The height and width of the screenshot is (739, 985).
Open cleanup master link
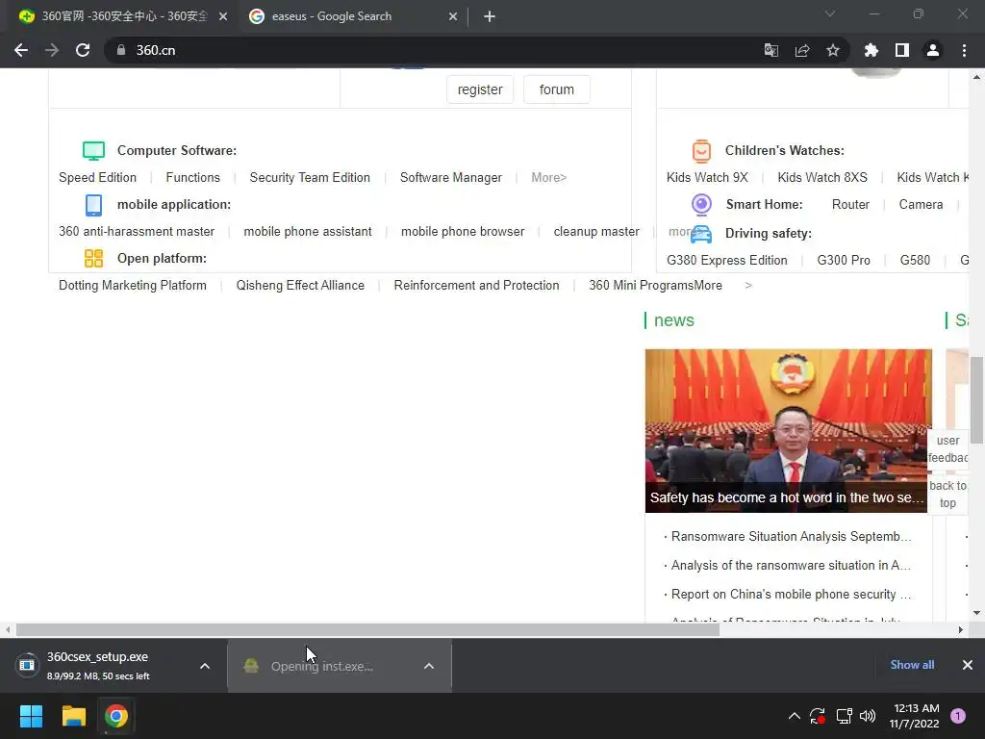596,232
